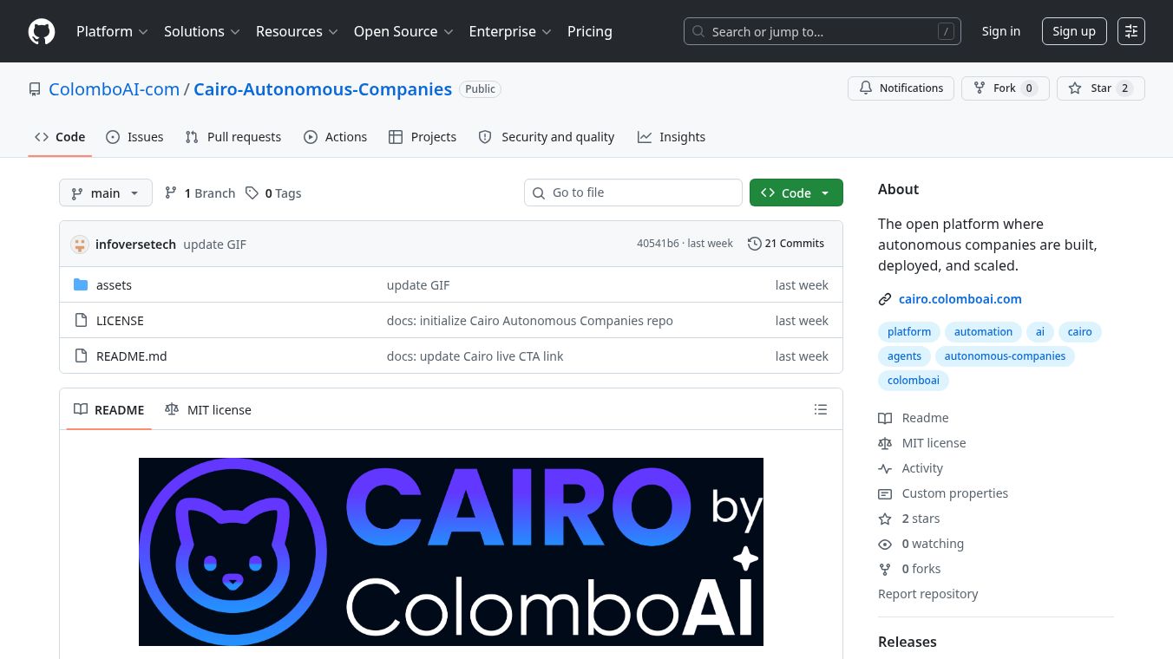Switch to the Security and quality tab
Viewport: 1173px width, 659px height.
pos(547,137)
